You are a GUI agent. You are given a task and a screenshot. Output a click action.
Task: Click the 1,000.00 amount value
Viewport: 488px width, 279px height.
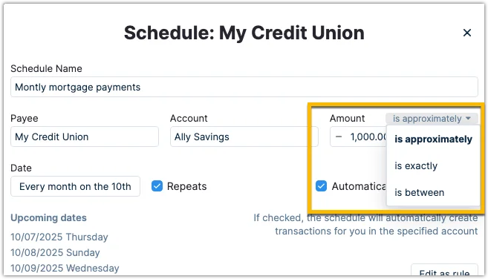click(x=368, y=137)
